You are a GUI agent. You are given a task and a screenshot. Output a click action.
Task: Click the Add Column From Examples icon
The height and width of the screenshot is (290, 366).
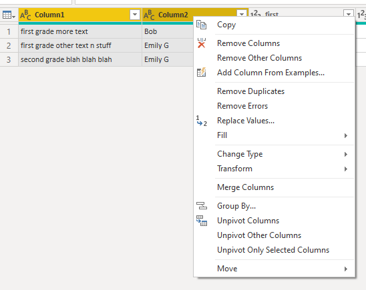pyautogui.click(x=201, y=73)
